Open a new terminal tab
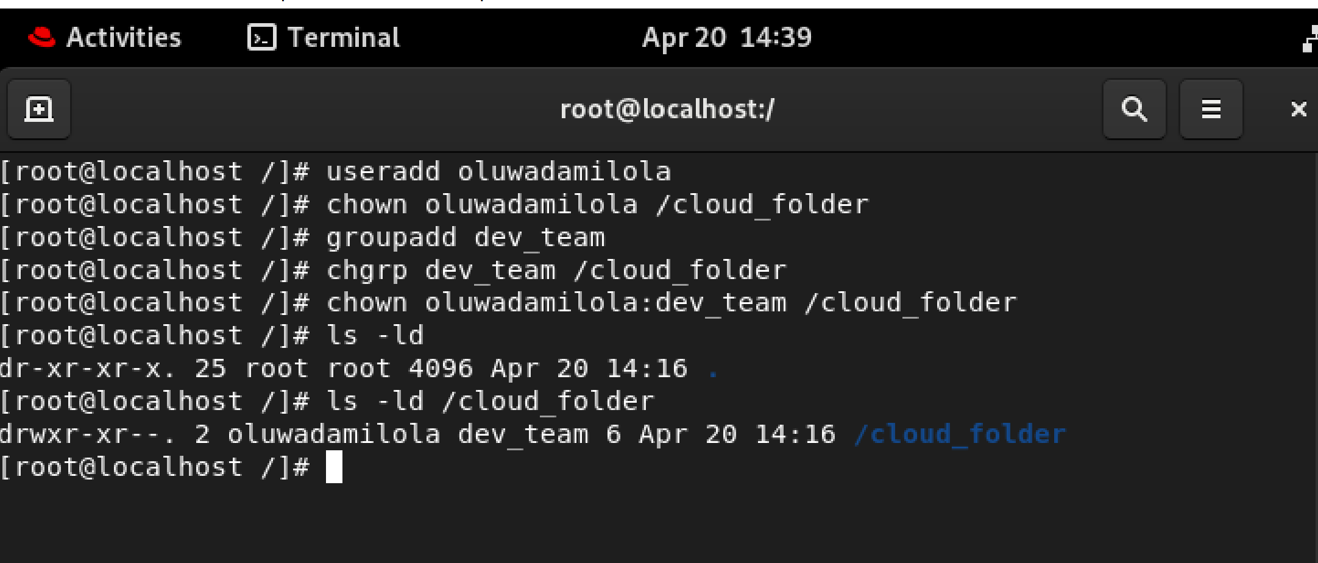Screen dimensions: 1318x563 tap(39, 110)
